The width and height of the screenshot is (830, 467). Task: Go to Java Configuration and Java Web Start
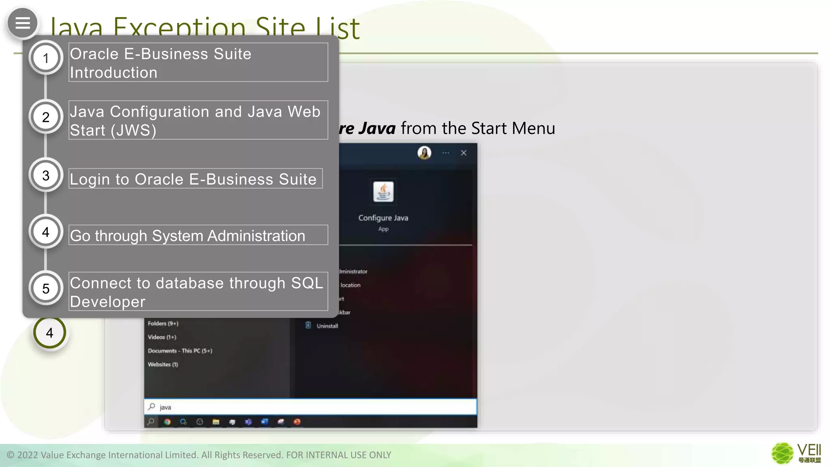click(198, 120)
